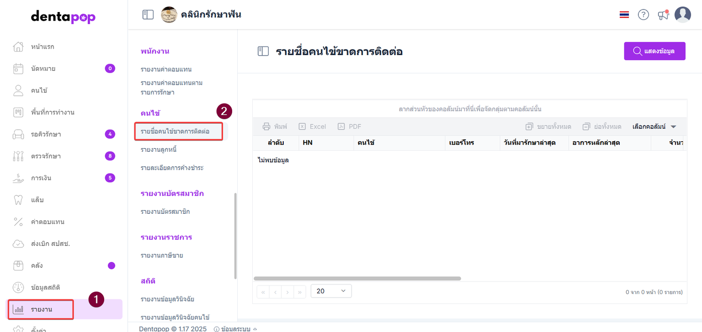Click the clinic logo avatar
The height and width of the screenshot is (332, 702).
tap(169, 15)
